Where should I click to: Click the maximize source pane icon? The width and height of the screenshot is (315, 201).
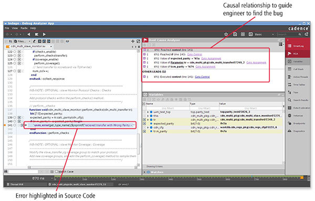(138, 41)
